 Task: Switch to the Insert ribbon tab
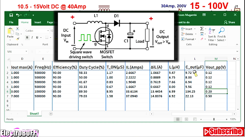pos(38,22)
